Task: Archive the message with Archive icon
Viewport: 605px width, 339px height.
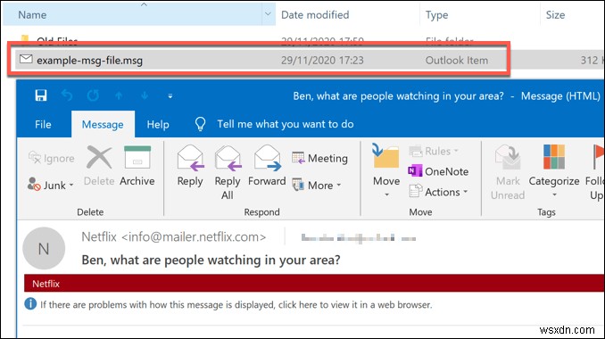Action: (x=137, y=157)
